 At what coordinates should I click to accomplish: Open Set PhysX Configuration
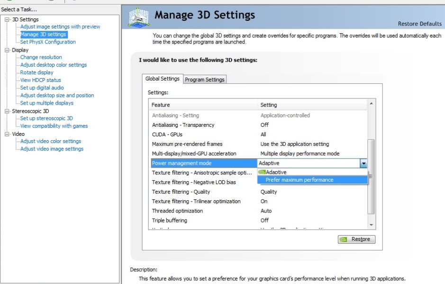(x=48, y=42)
